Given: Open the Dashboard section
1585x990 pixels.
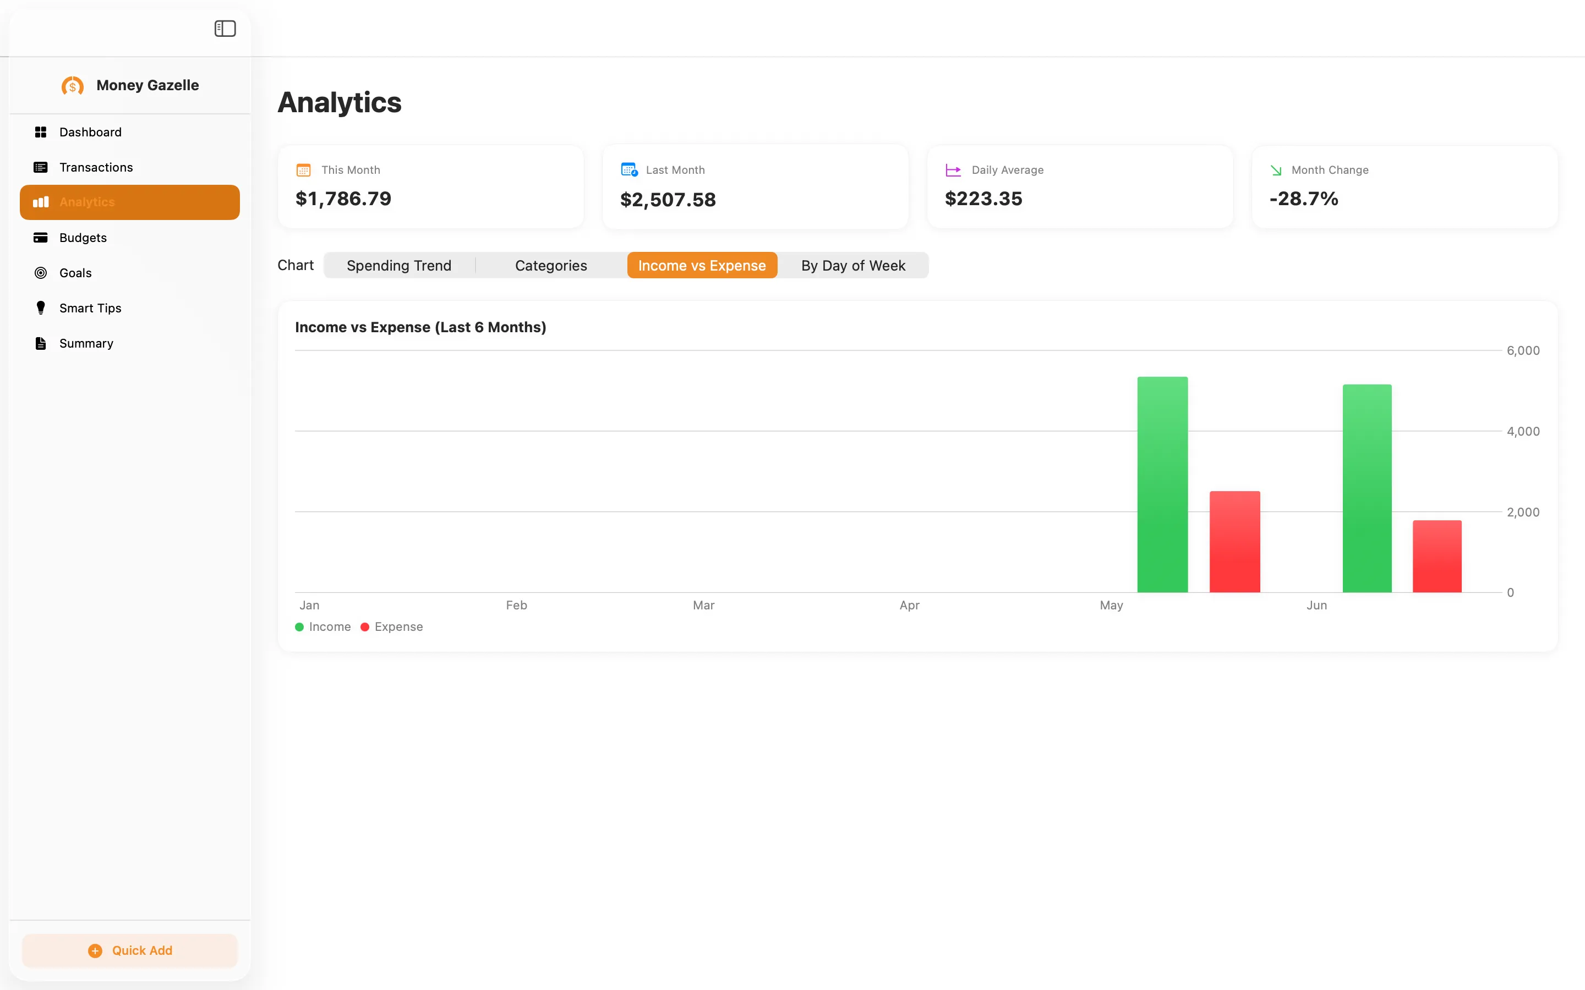Looking at the screenshot, I should [130, 132].
